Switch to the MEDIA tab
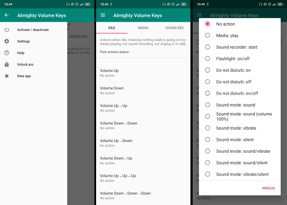 click(143, 28)
